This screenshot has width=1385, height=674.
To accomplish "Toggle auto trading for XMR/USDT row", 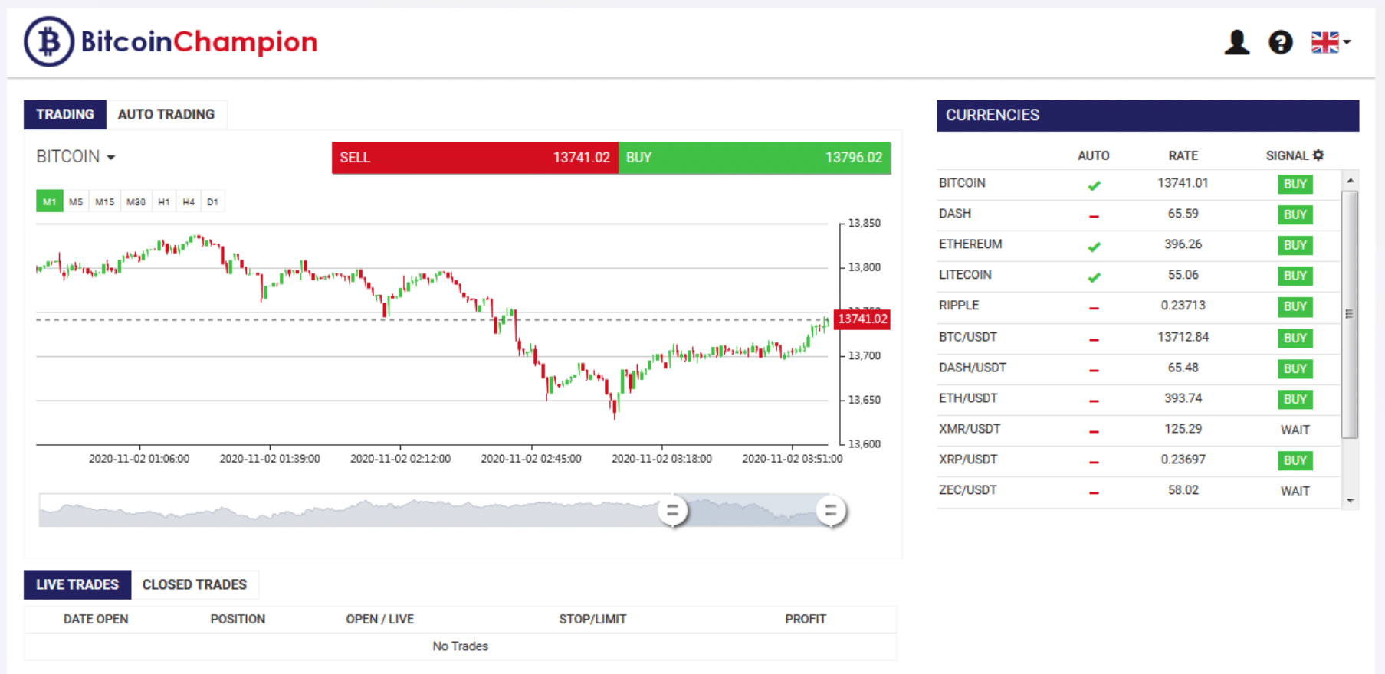I will pyautogui.click(x=1094, y=431).
